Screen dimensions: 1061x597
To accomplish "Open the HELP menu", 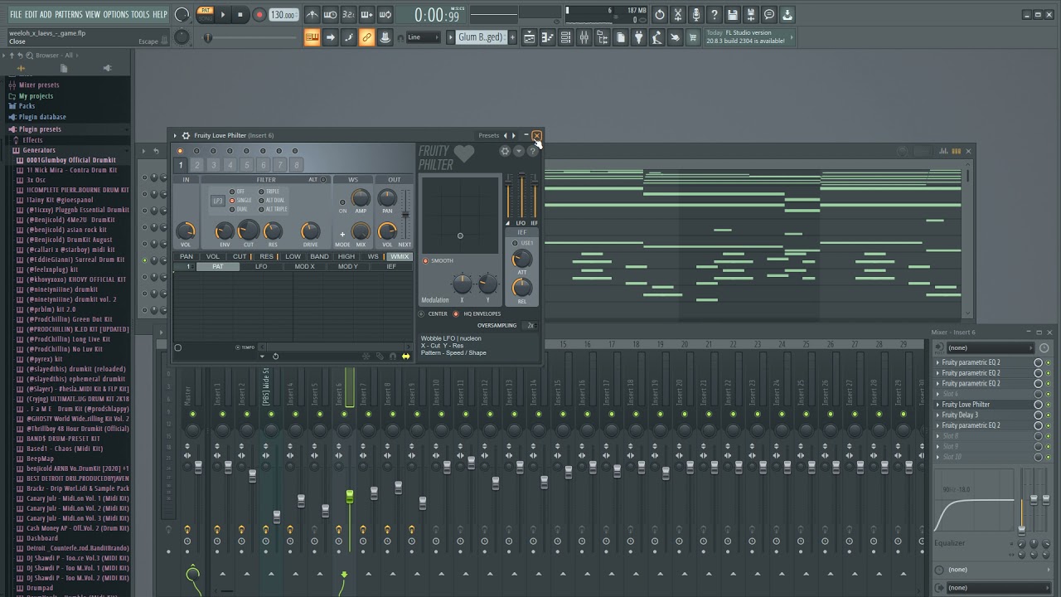I will 160,14.
